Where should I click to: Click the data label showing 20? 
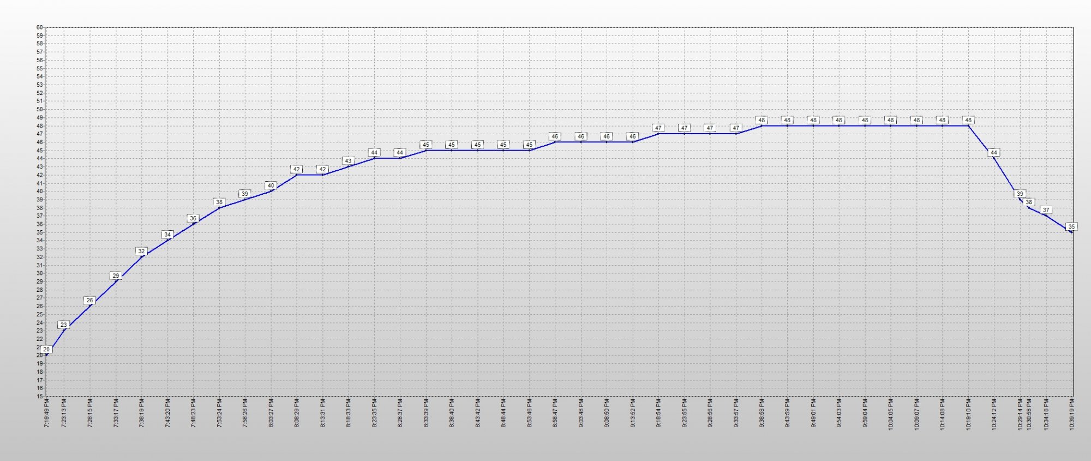[46, 349]
